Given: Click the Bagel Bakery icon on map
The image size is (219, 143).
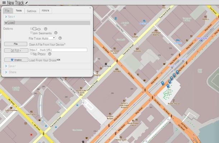Looking at the screenshot, I should pyautogui.click(x=156, y=30).
